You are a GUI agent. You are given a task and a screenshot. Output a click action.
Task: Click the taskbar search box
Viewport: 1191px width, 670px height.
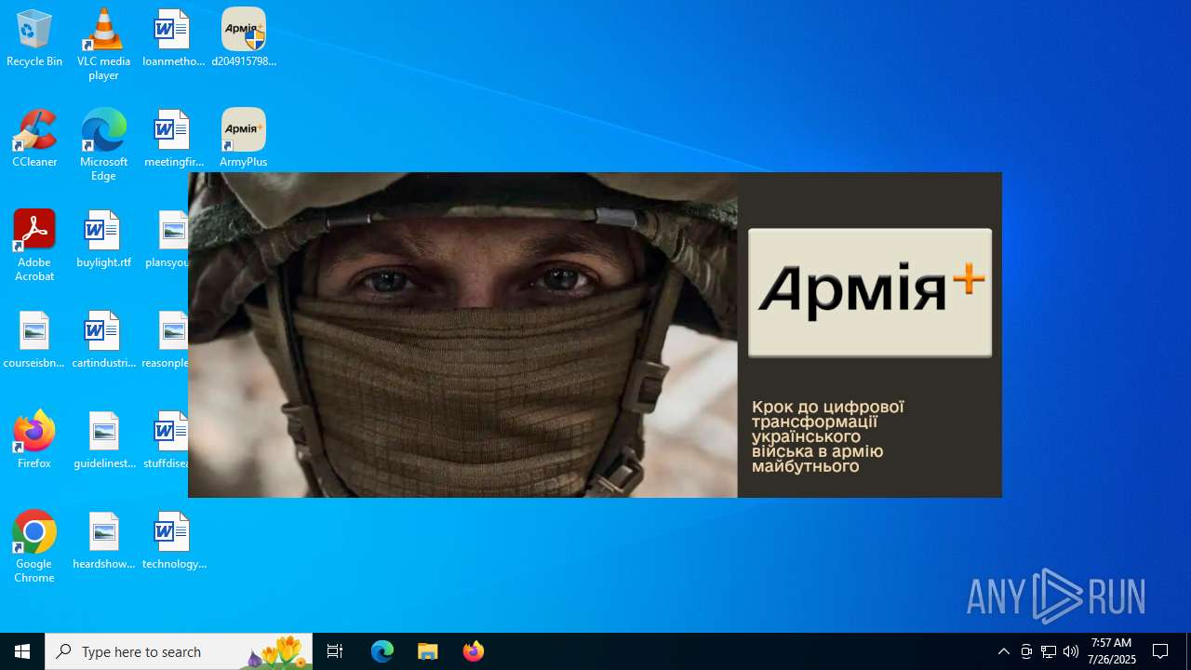click(x=179, y=651)
